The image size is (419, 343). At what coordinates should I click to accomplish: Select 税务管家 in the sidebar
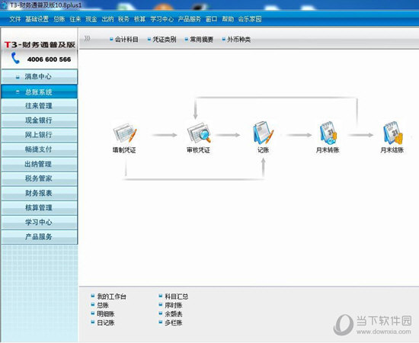click(40, 178)
